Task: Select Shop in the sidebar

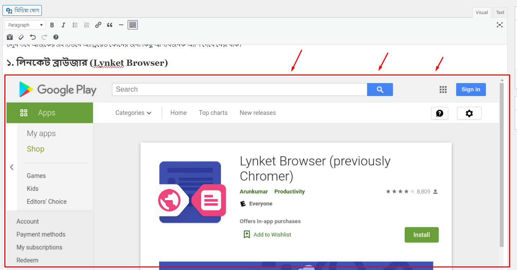Action: [x=35, y=149]
